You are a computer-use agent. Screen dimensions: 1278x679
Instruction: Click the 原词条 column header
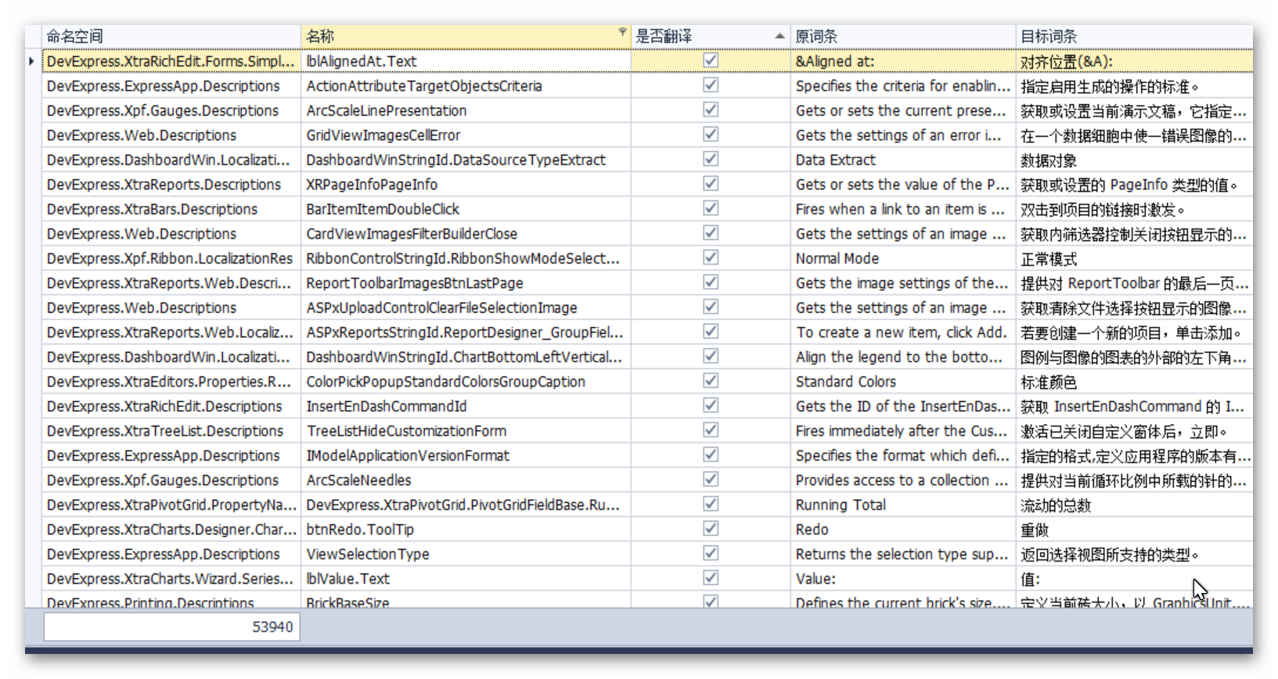[903, 36]
